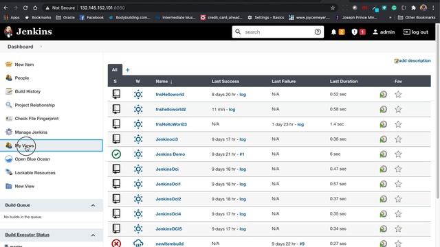Click the log out button
Image resolution: width=440 pixels, height=247 pixels.
point(415,32)
